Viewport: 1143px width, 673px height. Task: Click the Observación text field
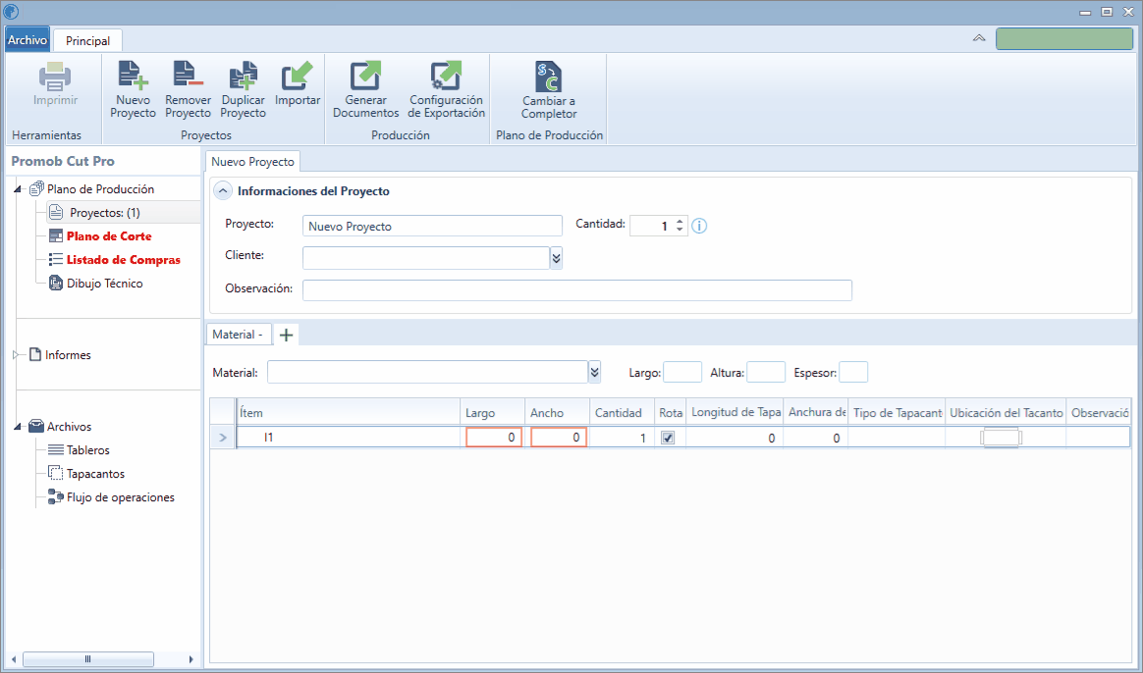click(x=577, y=289)
